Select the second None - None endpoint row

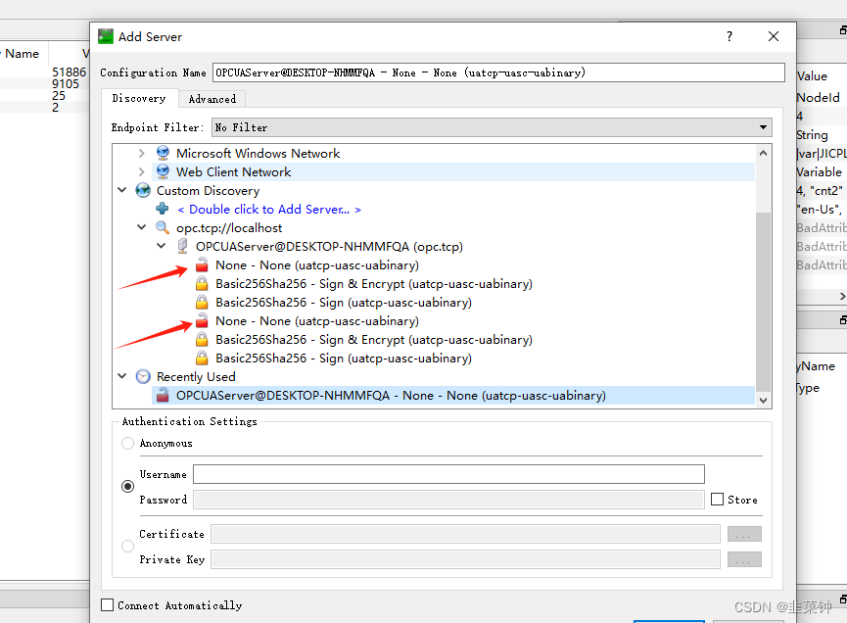pyautogui.click(x=317, y=321)
